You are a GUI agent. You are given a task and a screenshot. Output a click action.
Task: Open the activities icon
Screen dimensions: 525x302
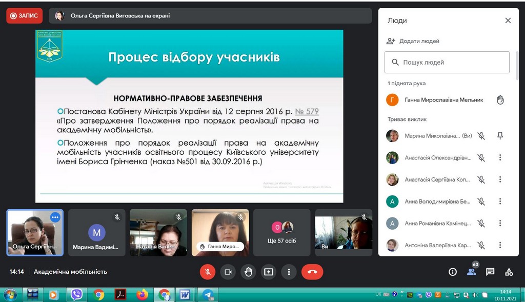(x=509, y=272)
